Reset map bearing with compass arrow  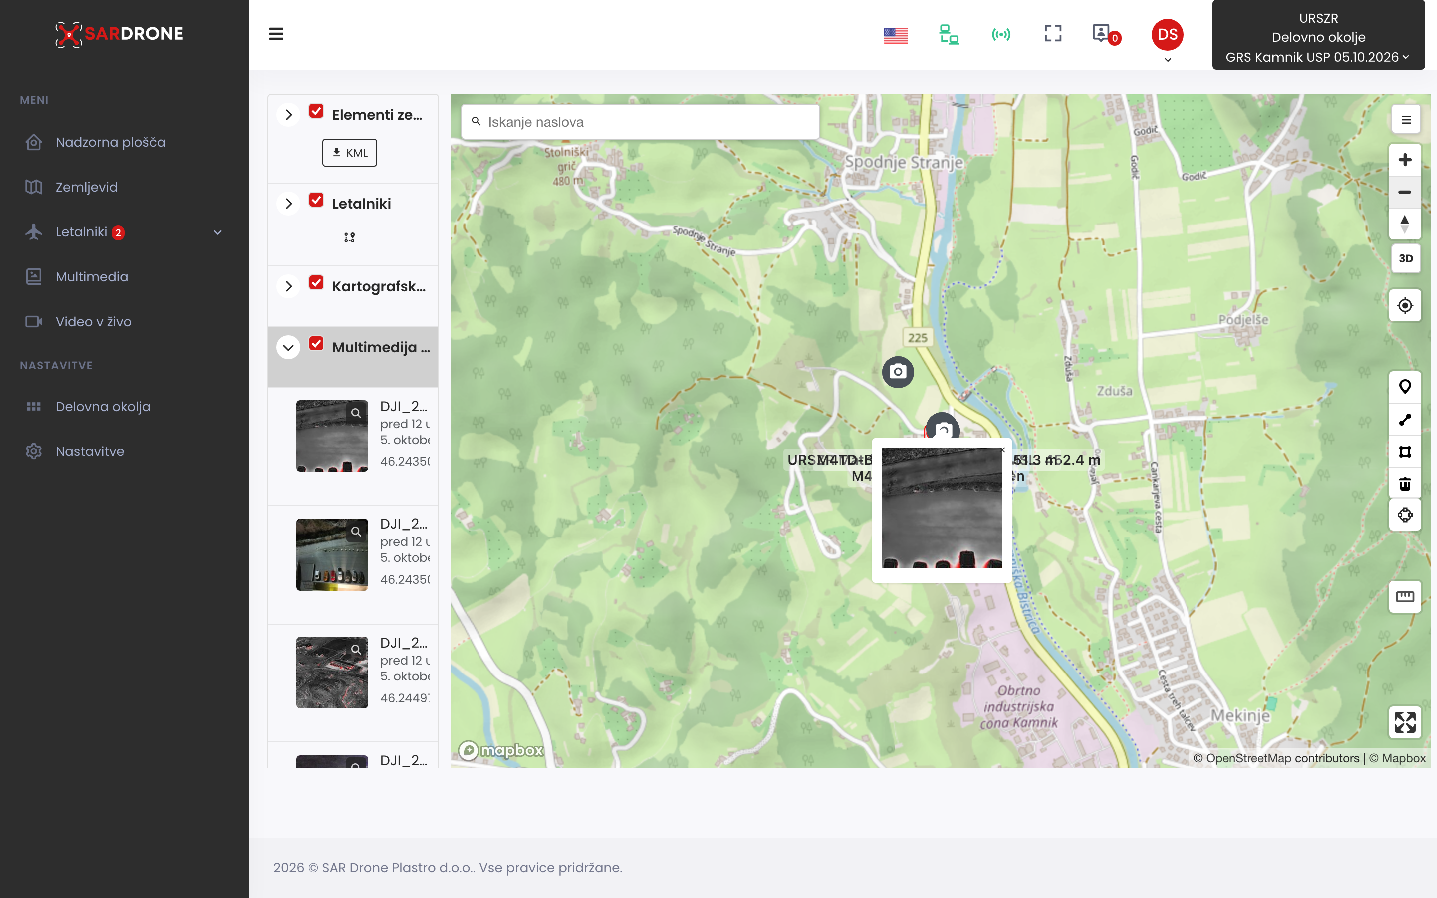(1405, 224)
